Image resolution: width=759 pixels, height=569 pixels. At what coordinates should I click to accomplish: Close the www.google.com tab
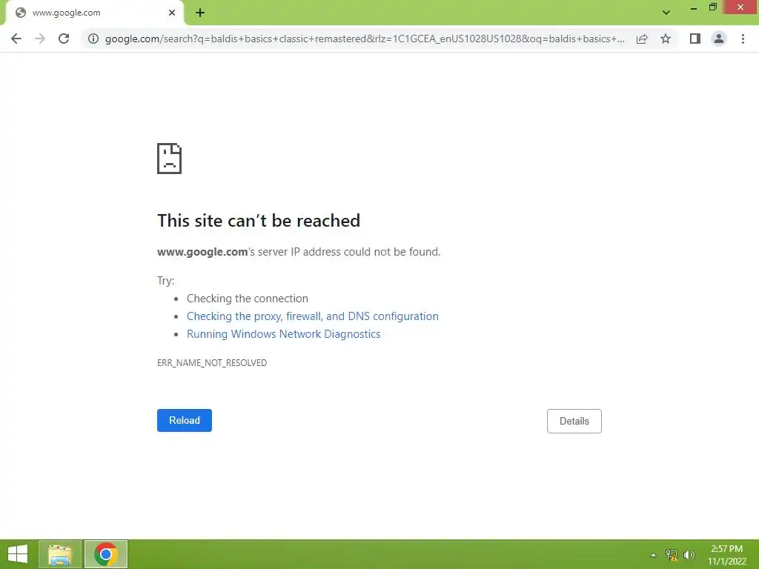coord(172,13)
